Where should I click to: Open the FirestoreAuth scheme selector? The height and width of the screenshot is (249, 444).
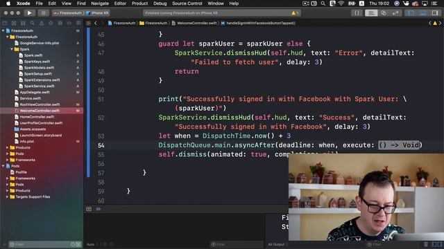point(68,13)
